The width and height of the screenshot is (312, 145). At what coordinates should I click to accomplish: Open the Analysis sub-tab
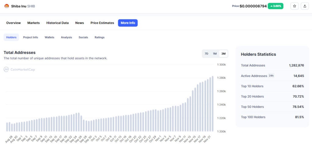coord(66,37)
